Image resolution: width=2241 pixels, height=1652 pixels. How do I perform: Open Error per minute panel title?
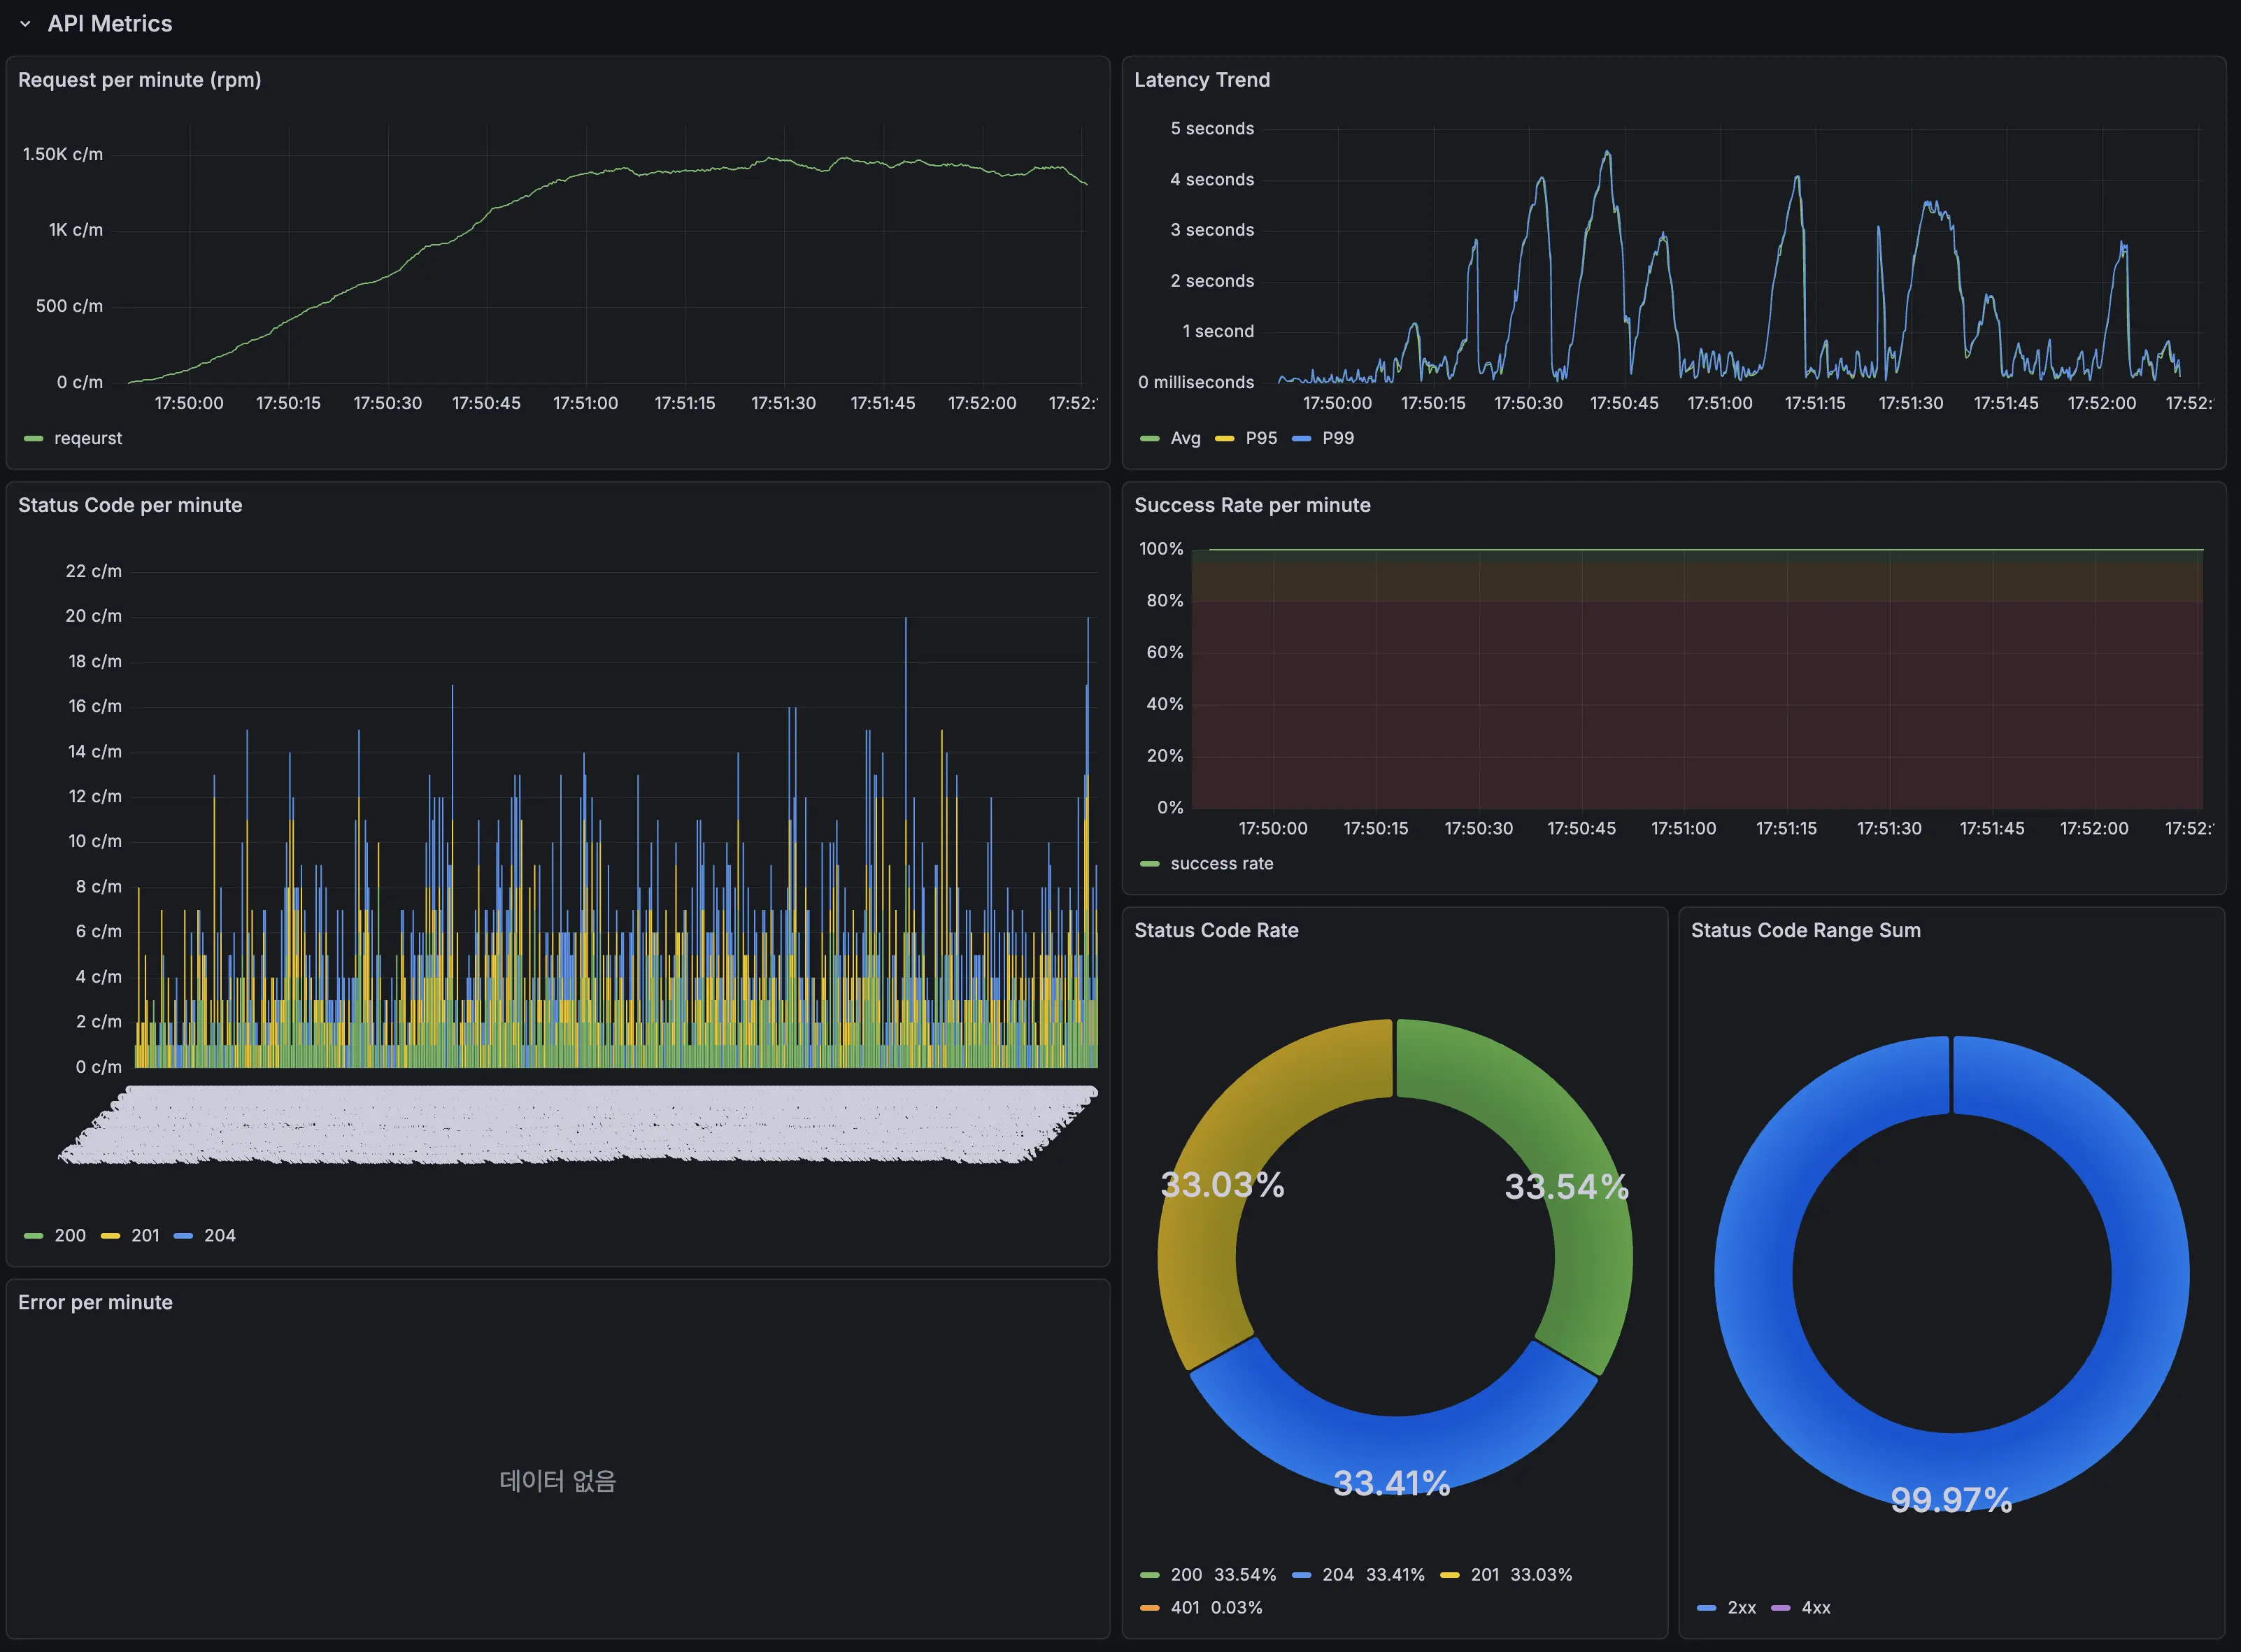95,1302
